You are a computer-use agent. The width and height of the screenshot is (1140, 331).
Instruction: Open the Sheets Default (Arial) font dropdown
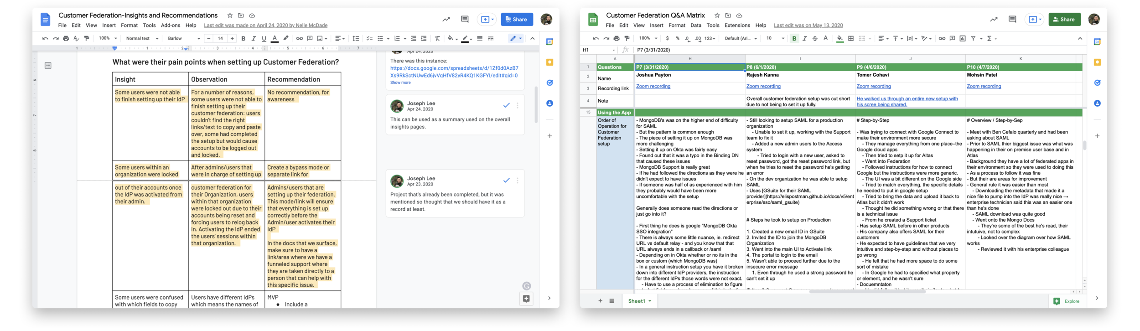(x=741, y=38)
